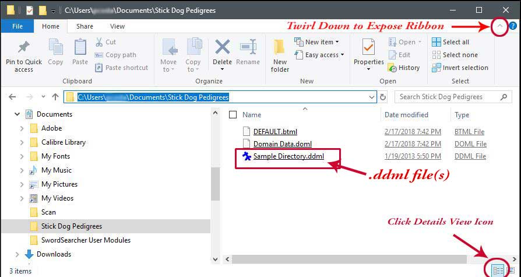Go up one folder level arrow

[55, 97]
